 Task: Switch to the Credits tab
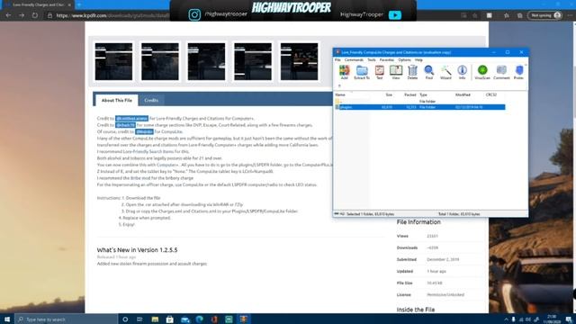pyautogui.click(x=151, y=100)
